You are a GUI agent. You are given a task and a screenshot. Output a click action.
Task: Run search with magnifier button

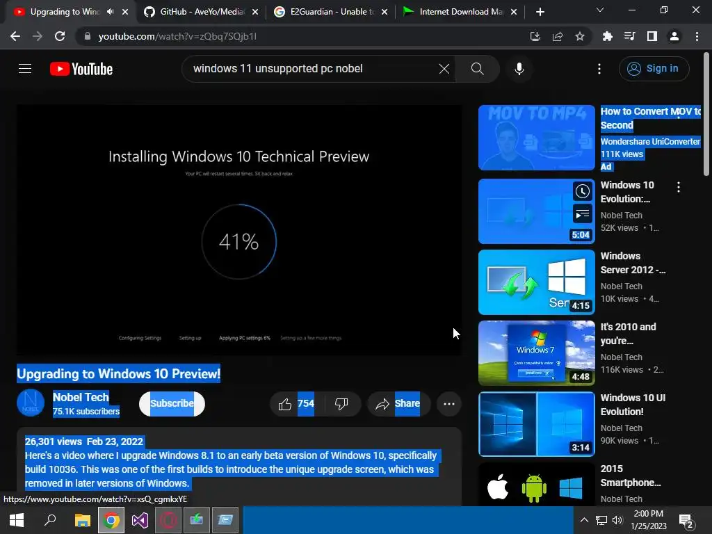[x=477, y=69]
